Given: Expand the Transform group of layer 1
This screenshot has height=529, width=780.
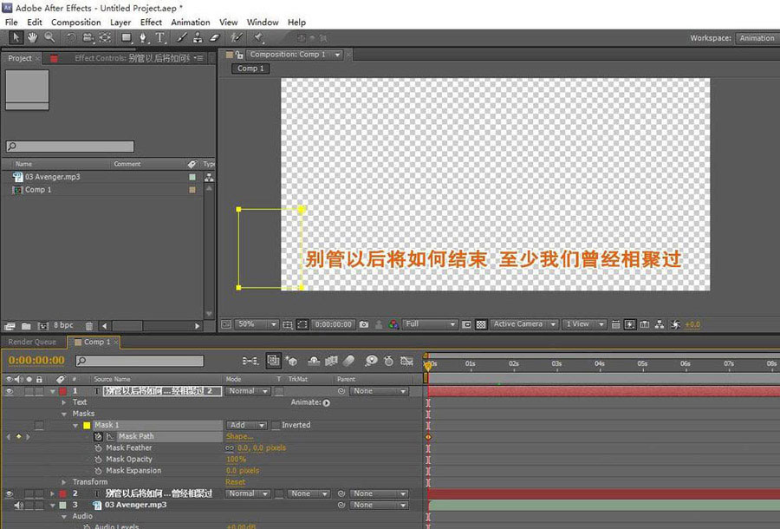Looking at the screenshot, I should point(62,482).
